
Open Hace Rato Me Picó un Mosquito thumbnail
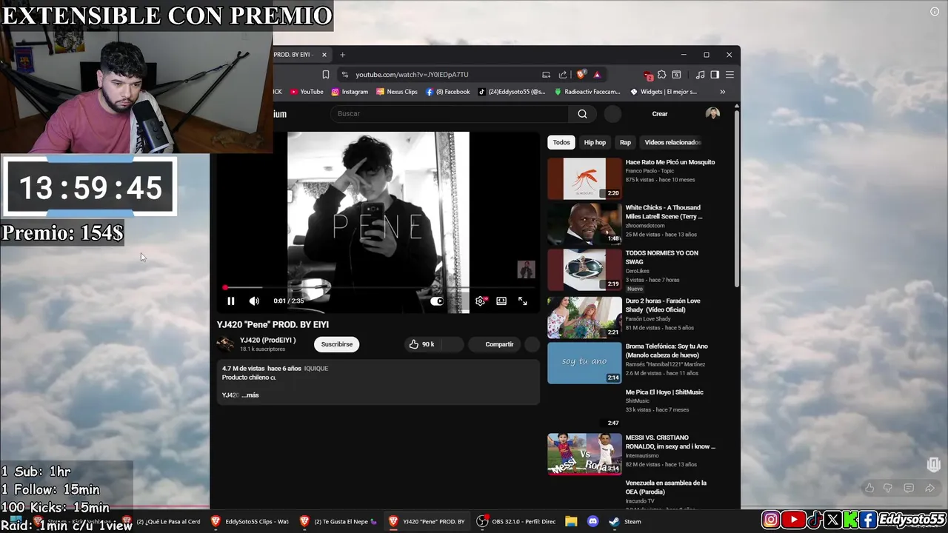click(584, 178)
